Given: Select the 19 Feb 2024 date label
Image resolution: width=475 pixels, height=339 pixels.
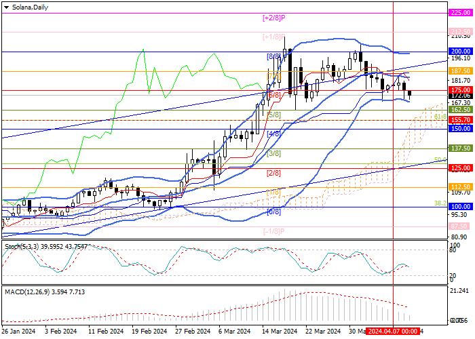Looking at the screenshot, I should pyautogui.click(x=149, y=331).
